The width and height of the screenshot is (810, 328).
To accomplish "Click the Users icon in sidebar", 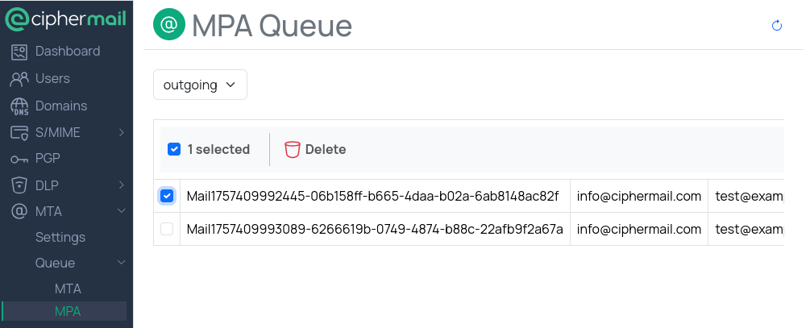I will [20, 79].
